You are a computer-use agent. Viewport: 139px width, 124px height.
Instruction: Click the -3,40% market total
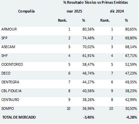tap(89, 117)
